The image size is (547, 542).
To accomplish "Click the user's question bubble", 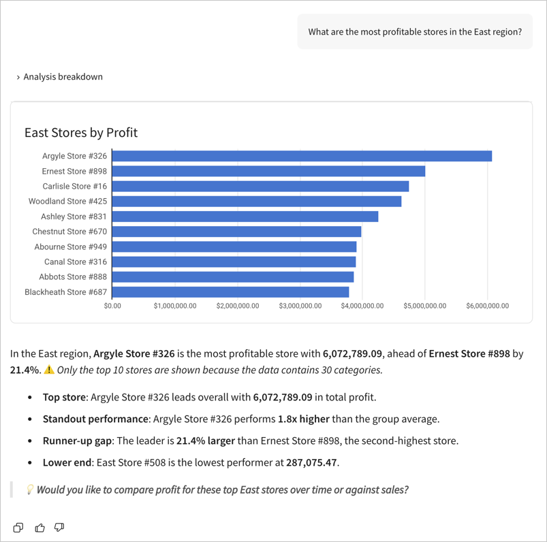I will click(416, 31).
